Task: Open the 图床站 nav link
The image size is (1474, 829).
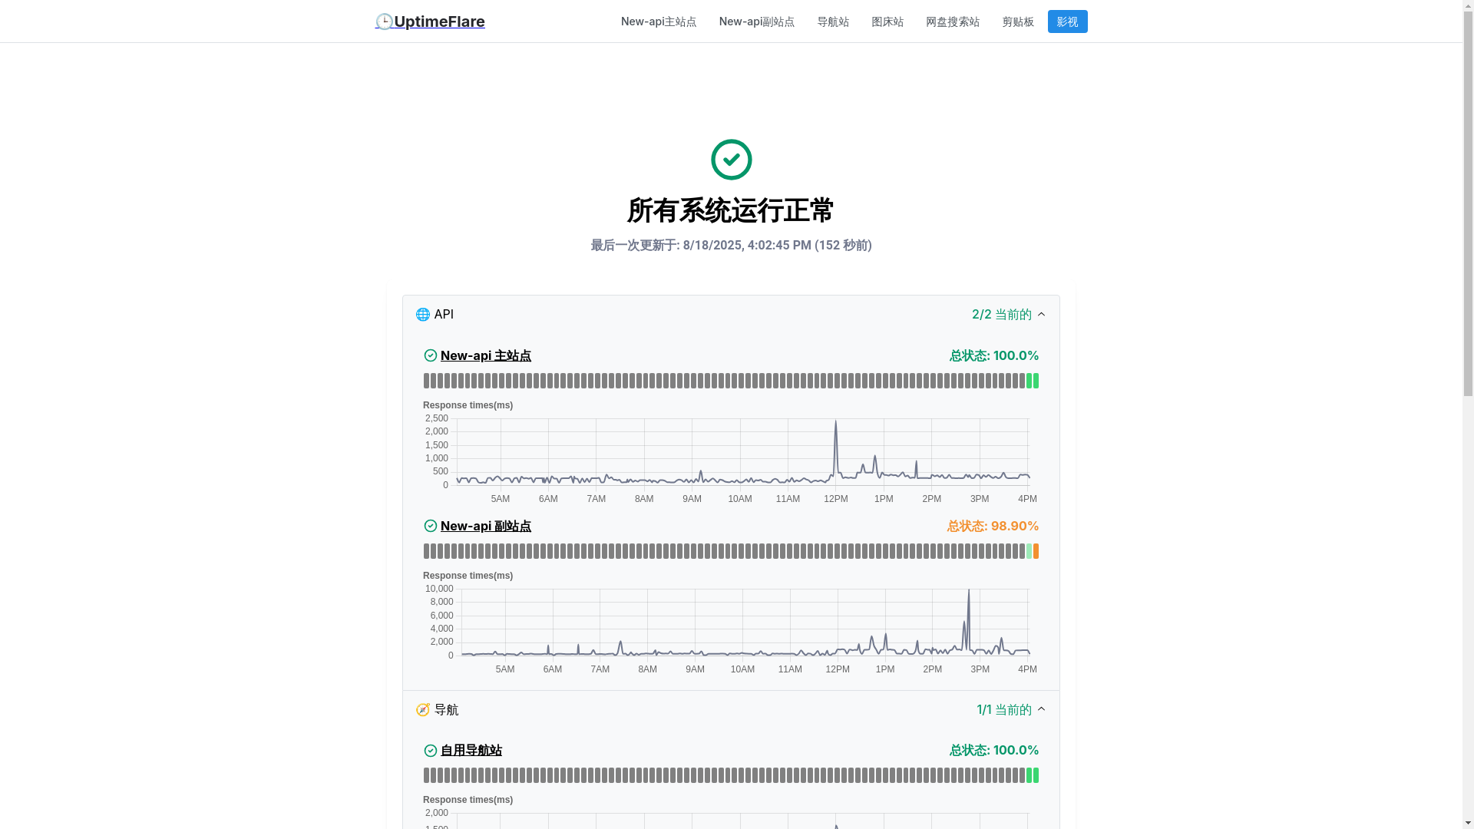Action: (887, 21)
